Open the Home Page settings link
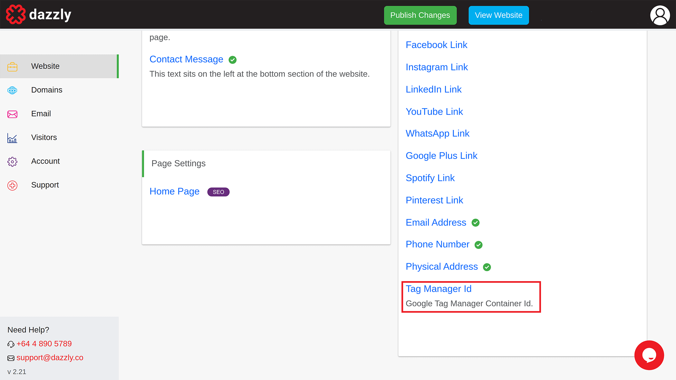The image size is (676, 380). (x=174, y=191)
